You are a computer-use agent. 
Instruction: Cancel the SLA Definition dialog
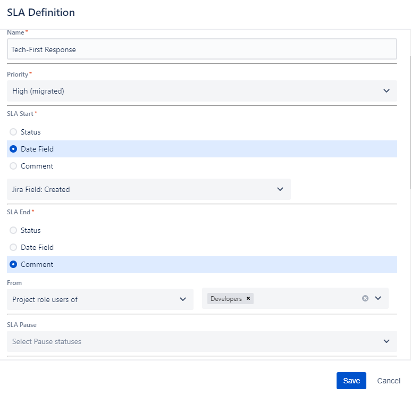(x=388, y=381)
